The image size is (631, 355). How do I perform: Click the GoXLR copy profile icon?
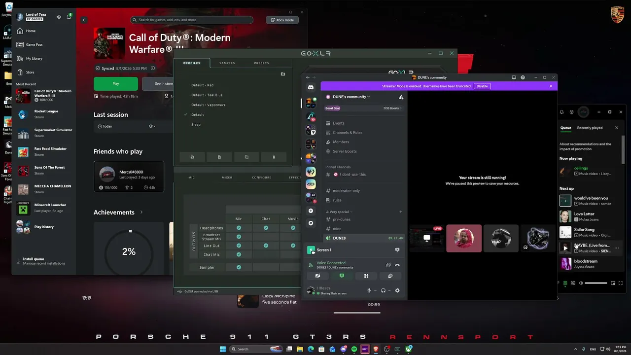tap(246, 157)
